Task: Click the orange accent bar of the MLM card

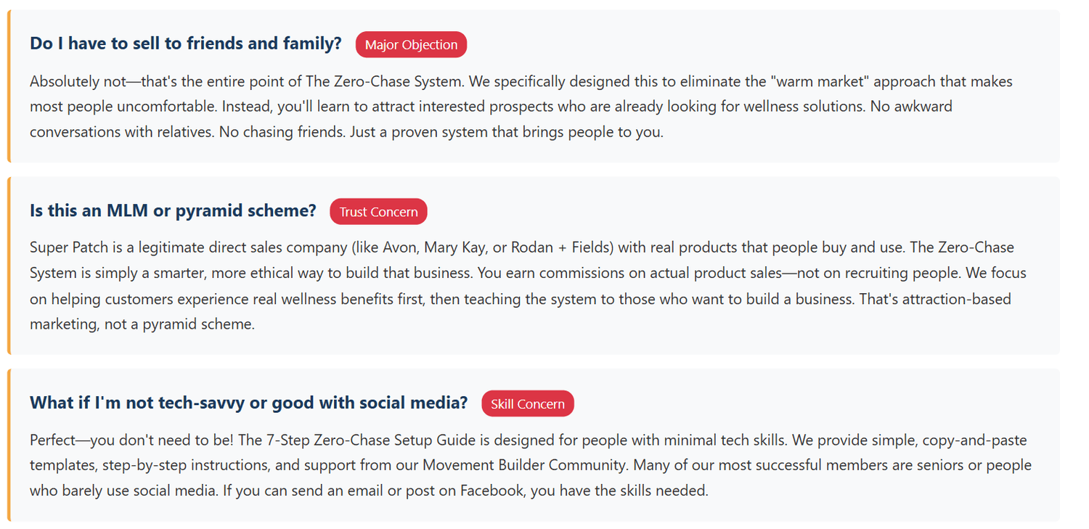Action: tap(9, 266)
